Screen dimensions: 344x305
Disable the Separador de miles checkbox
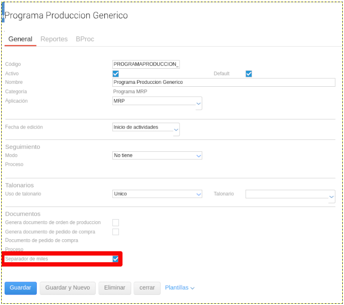pos(116,259)
